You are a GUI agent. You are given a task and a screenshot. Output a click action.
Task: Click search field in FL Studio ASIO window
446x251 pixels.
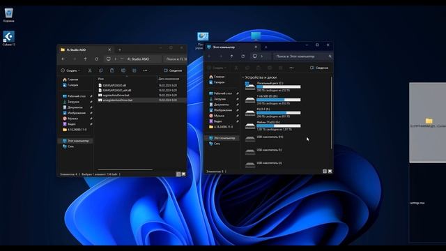point(176,59)
